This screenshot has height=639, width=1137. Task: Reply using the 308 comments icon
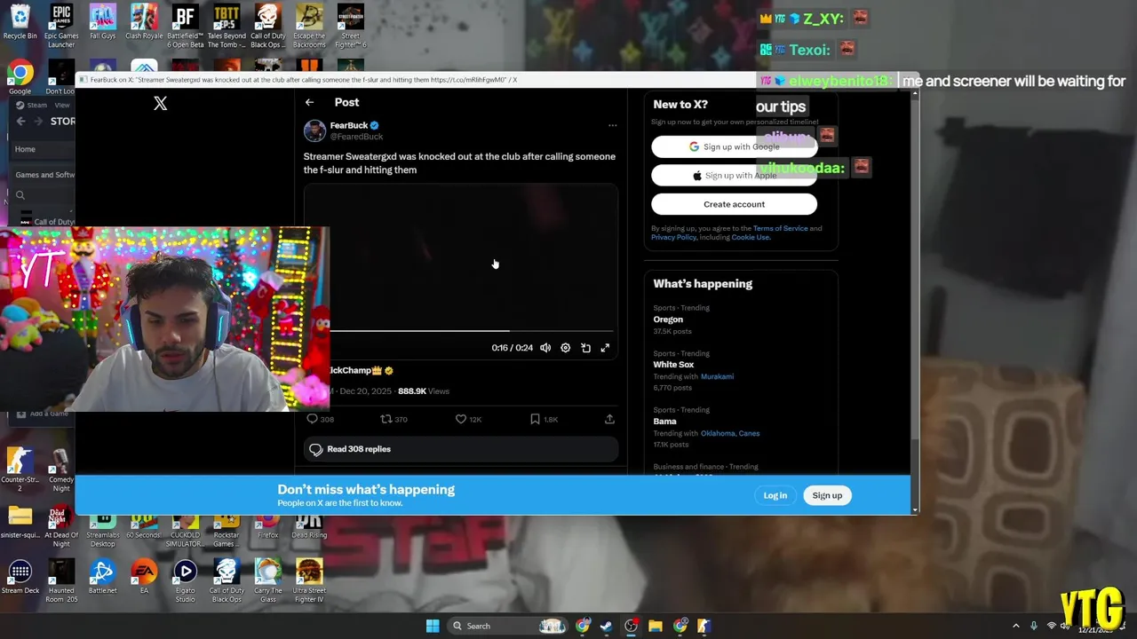tap(320, 419)
